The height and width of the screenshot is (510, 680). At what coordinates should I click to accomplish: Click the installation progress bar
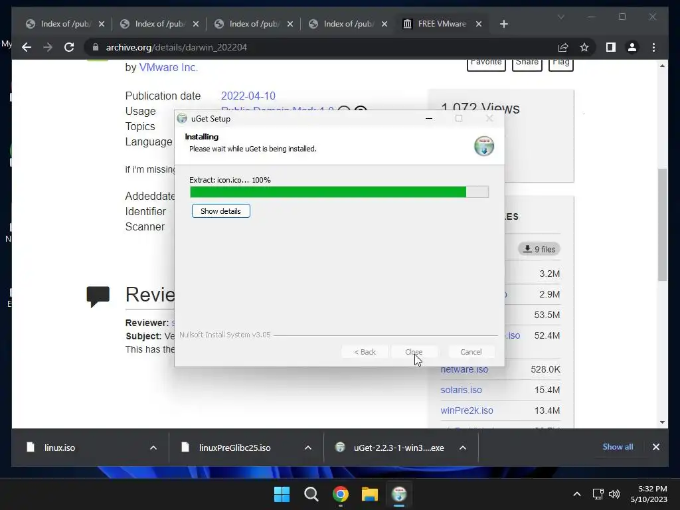tap(339, 192)
